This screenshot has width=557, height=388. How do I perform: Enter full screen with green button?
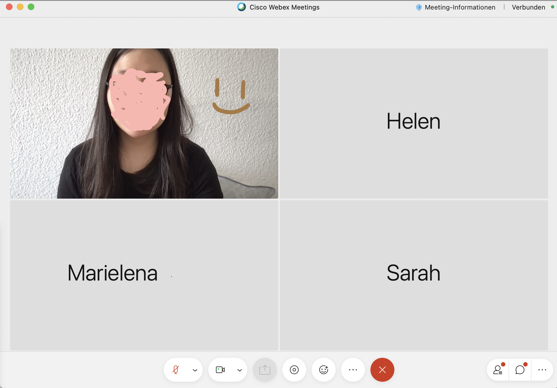(x=31, y=7)
